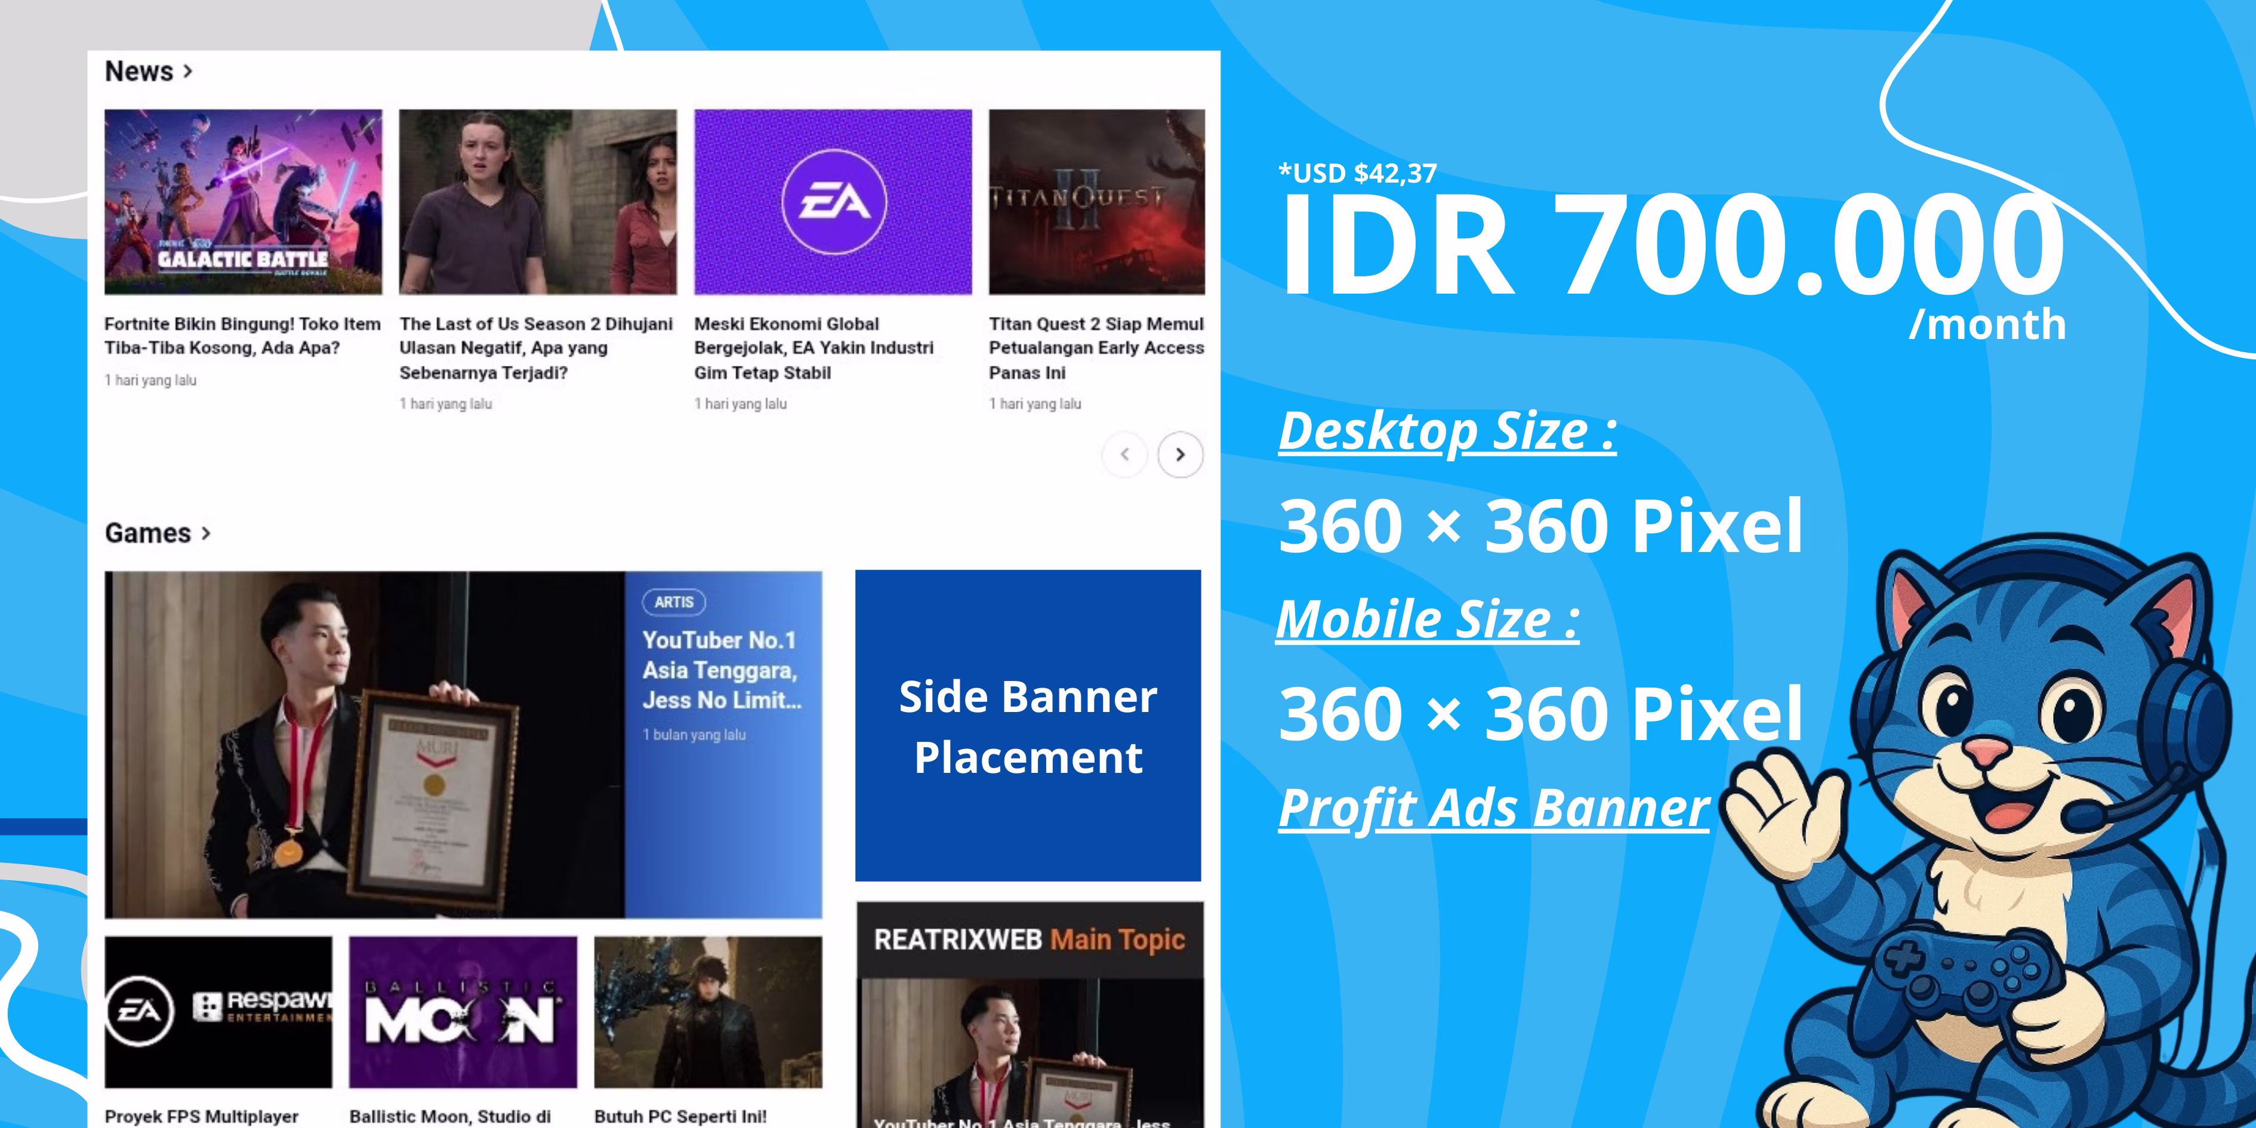Open the News section heading
The width and height of the screenshot is (2256, 1128).
click(138, 71)
